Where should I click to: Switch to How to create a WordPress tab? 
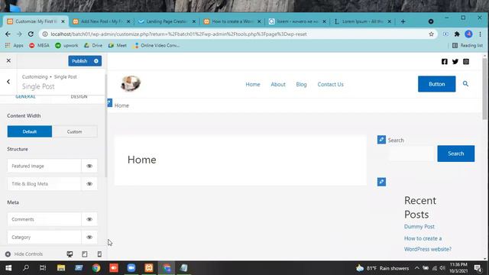tap(232, 21)
